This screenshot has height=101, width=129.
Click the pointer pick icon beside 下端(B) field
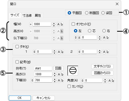62,80
